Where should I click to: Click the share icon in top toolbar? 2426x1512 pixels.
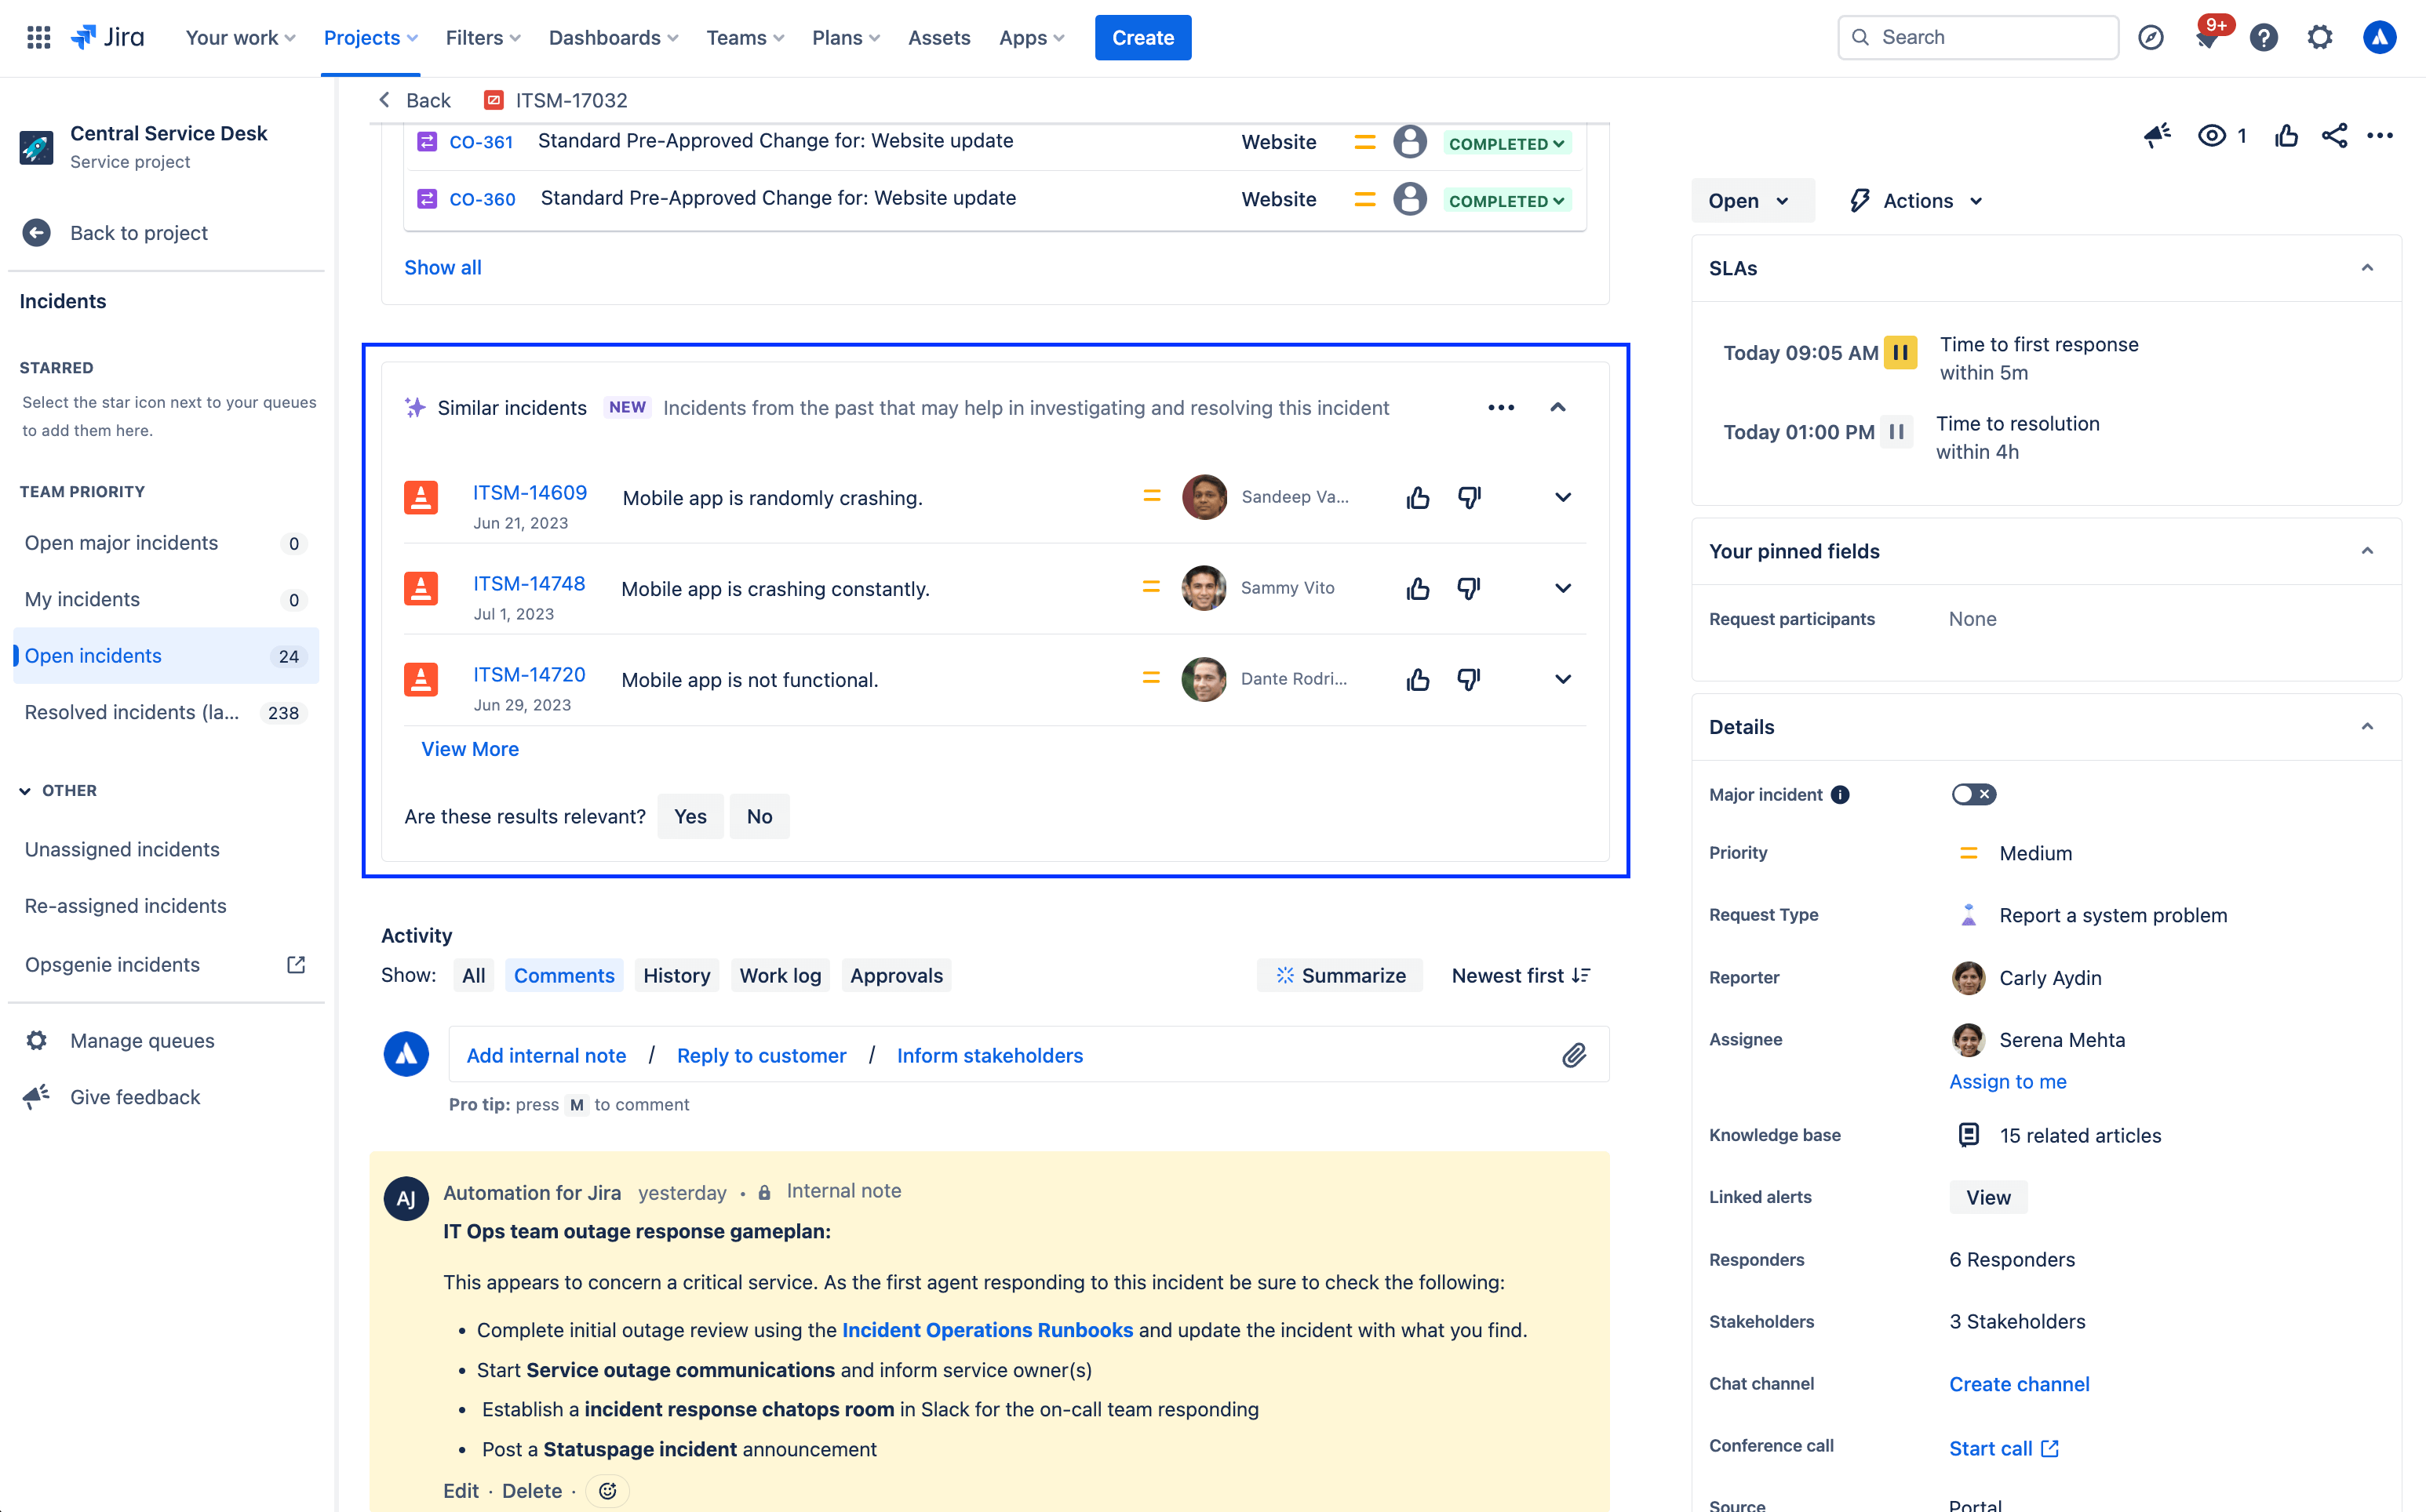pos(2333,134)
